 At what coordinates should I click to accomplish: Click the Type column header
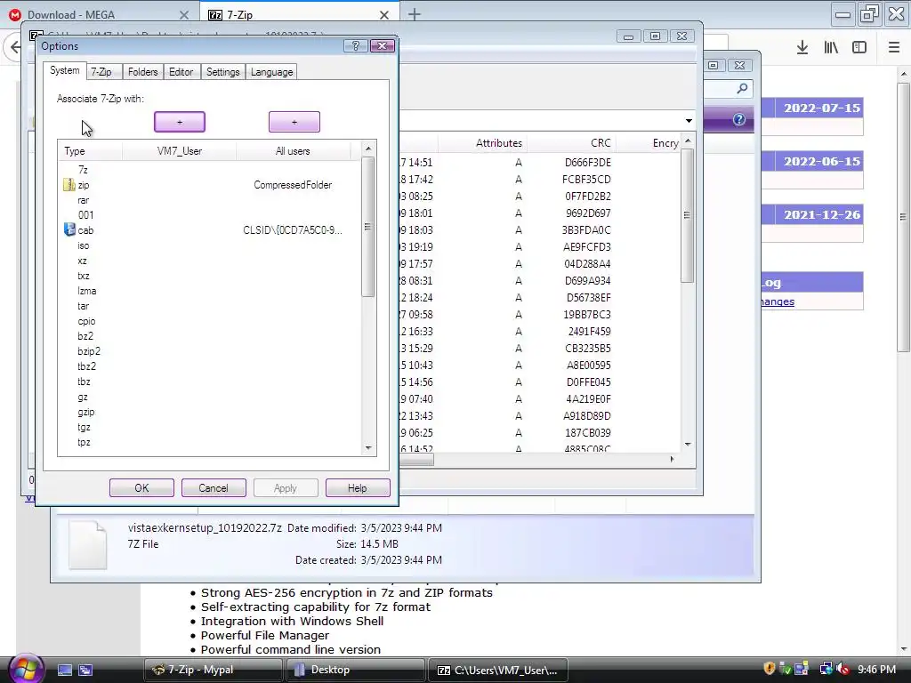[x=90, y=151]
